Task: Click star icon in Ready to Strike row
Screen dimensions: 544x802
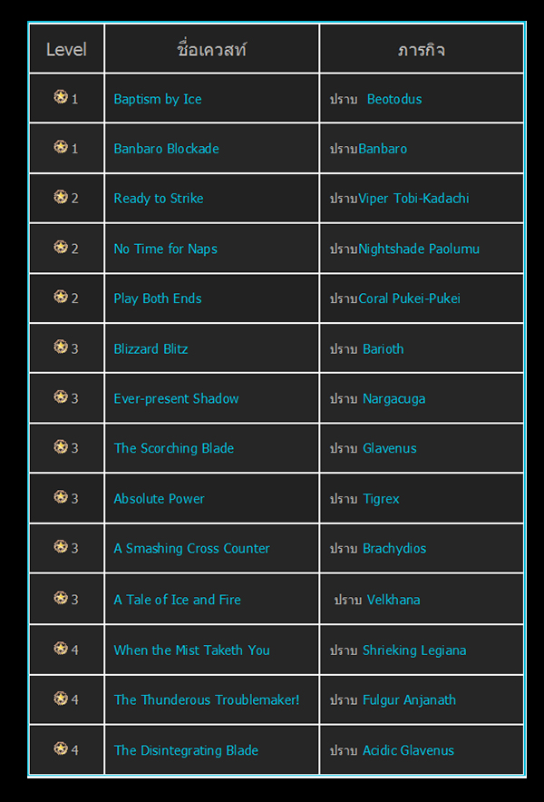Action: [61, 197]
